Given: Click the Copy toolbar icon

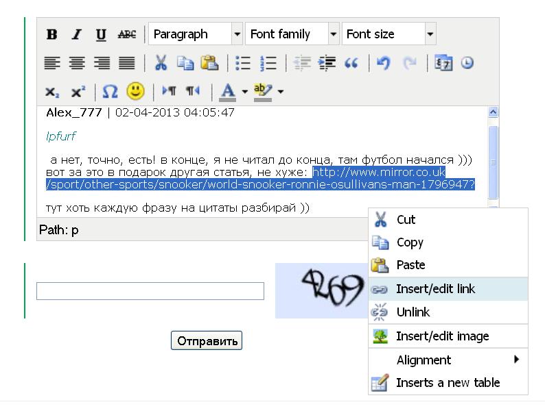Looking at the screenshot, I should tap(185, 63).
